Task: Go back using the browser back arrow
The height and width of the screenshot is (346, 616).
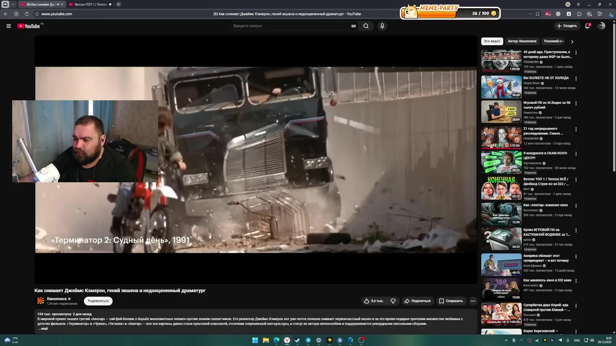Action: click(x=6, y=14)
